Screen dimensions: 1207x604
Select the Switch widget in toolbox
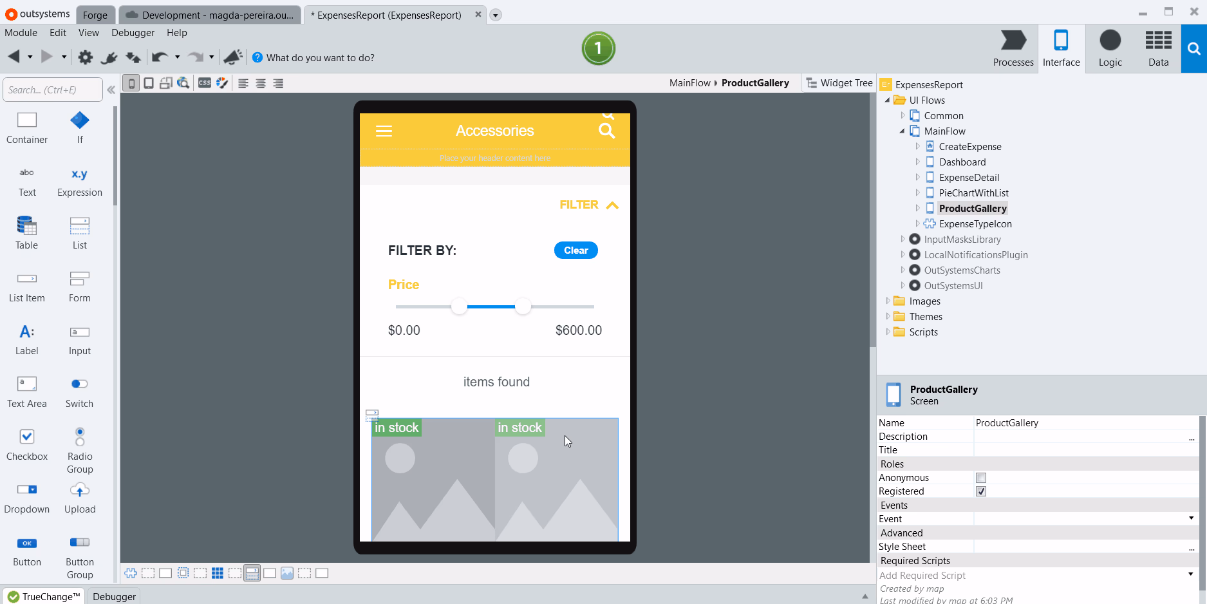click(80, 392)
